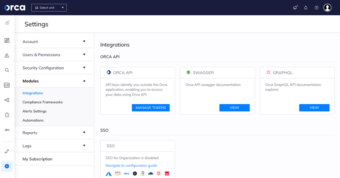
Task: Open the route path icon in sidebar
Action: tap(7, 151)
